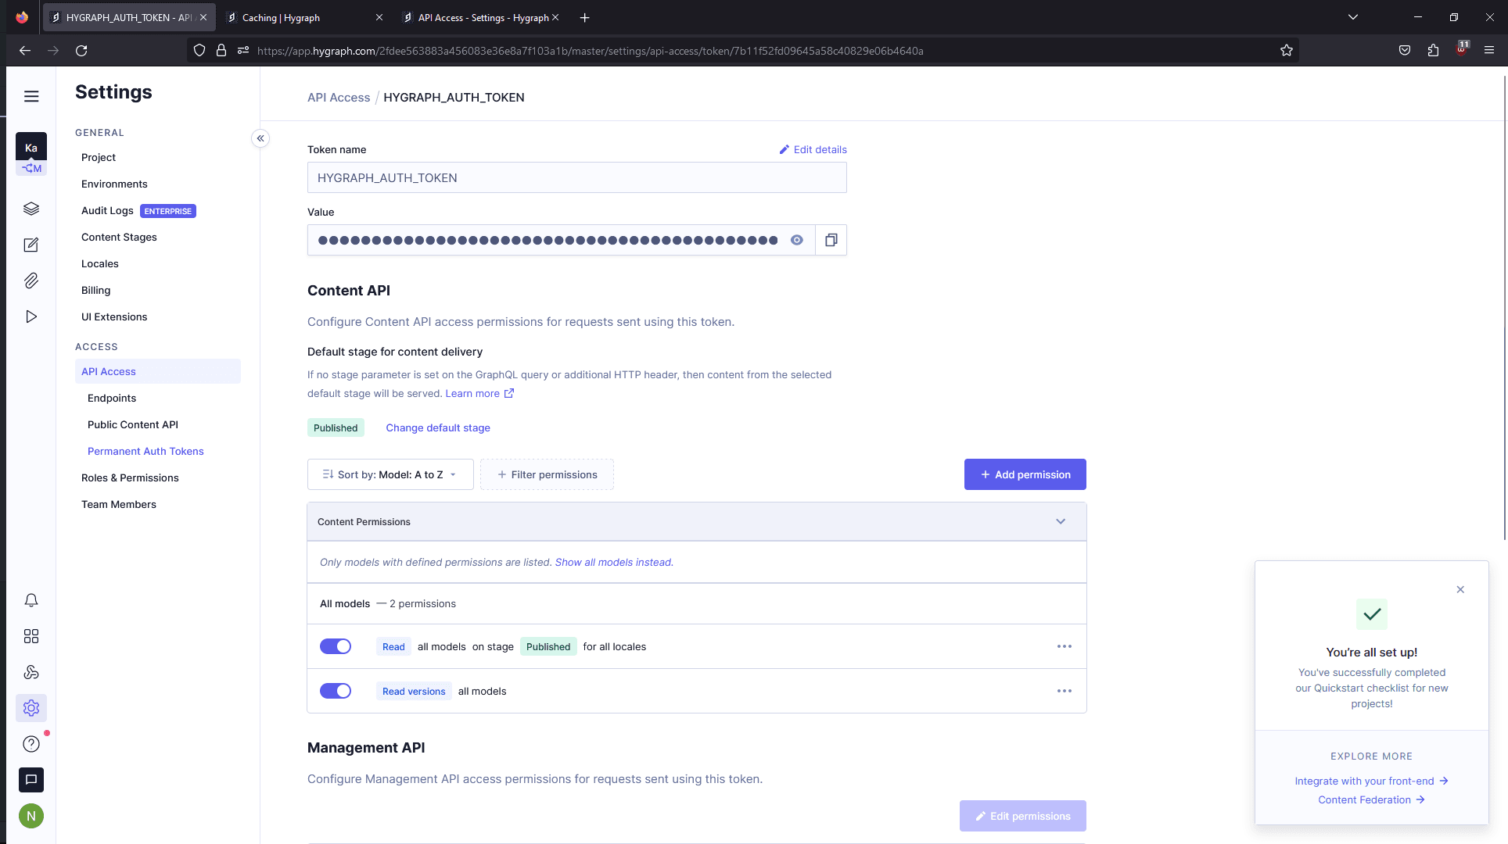Click the Webhooks icon in sidebar
The image size is (1508, 844).
pyautogui.click(x=31, y=672)
